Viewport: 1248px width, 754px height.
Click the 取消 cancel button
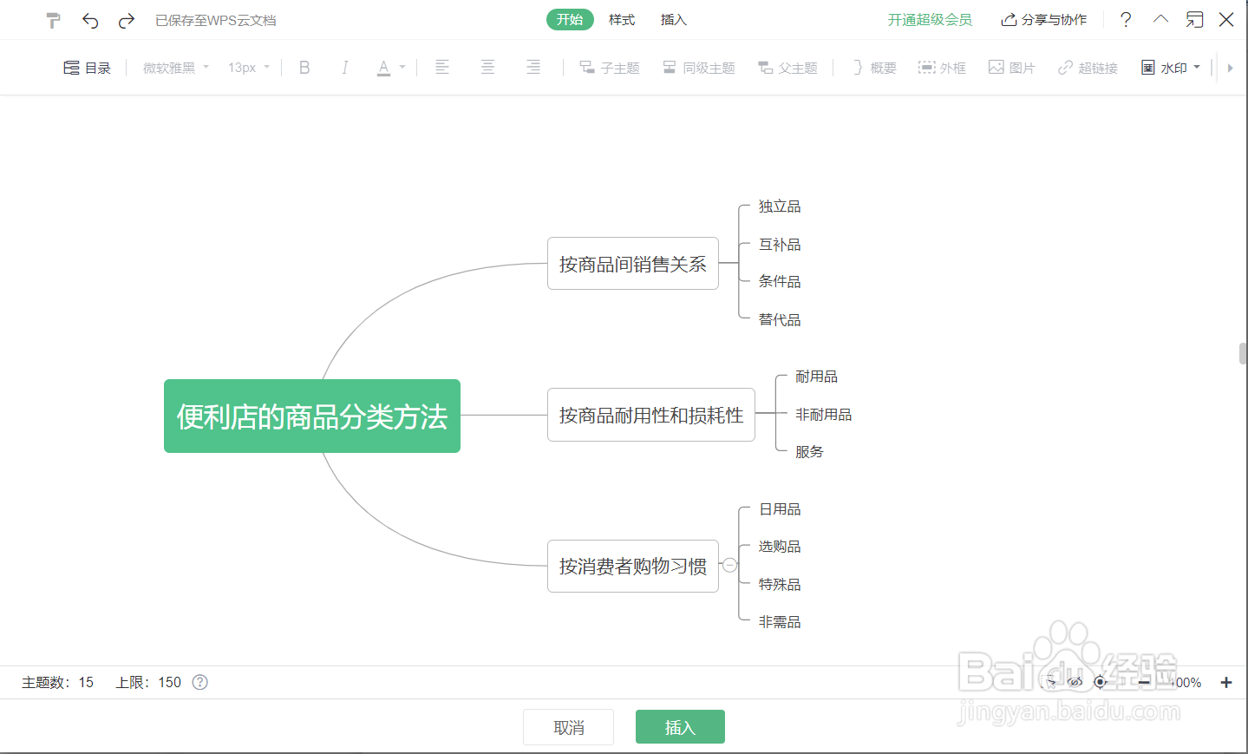(569, 727)
